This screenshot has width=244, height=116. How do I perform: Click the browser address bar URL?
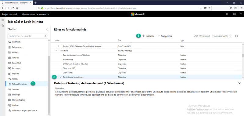[x=90, y=8]
